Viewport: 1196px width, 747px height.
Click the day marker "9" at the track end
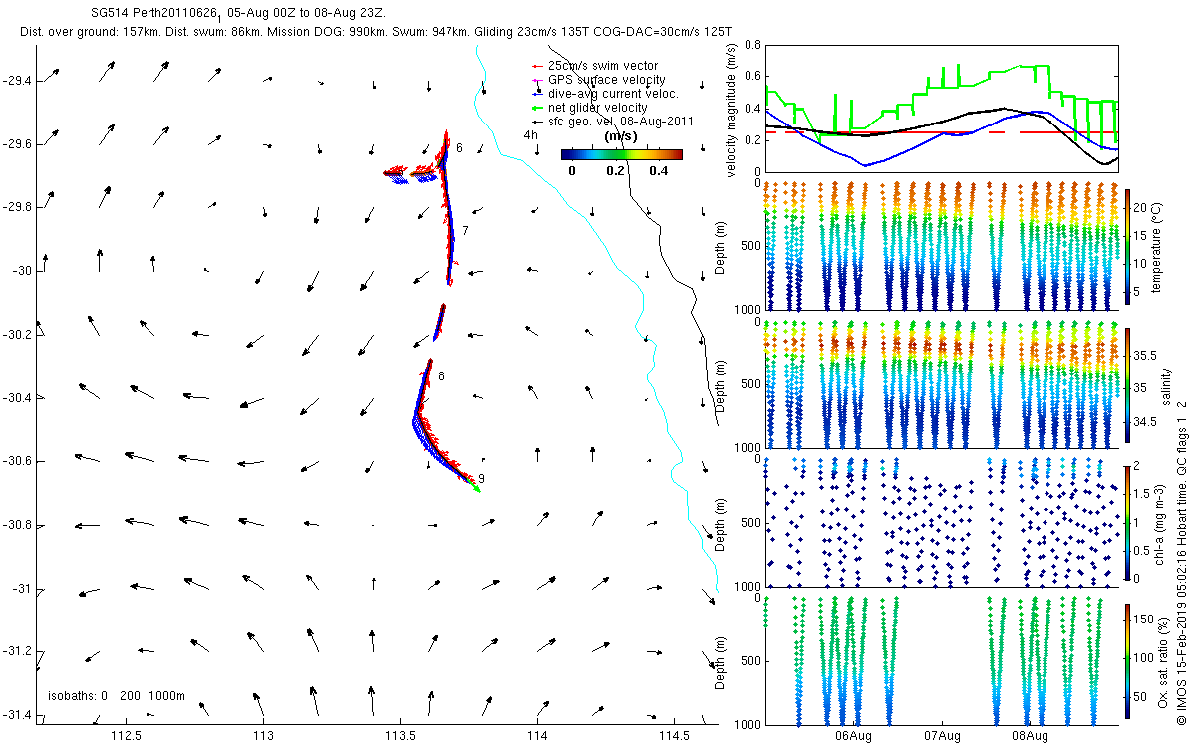pyautogui.click(x=481, y=479)
